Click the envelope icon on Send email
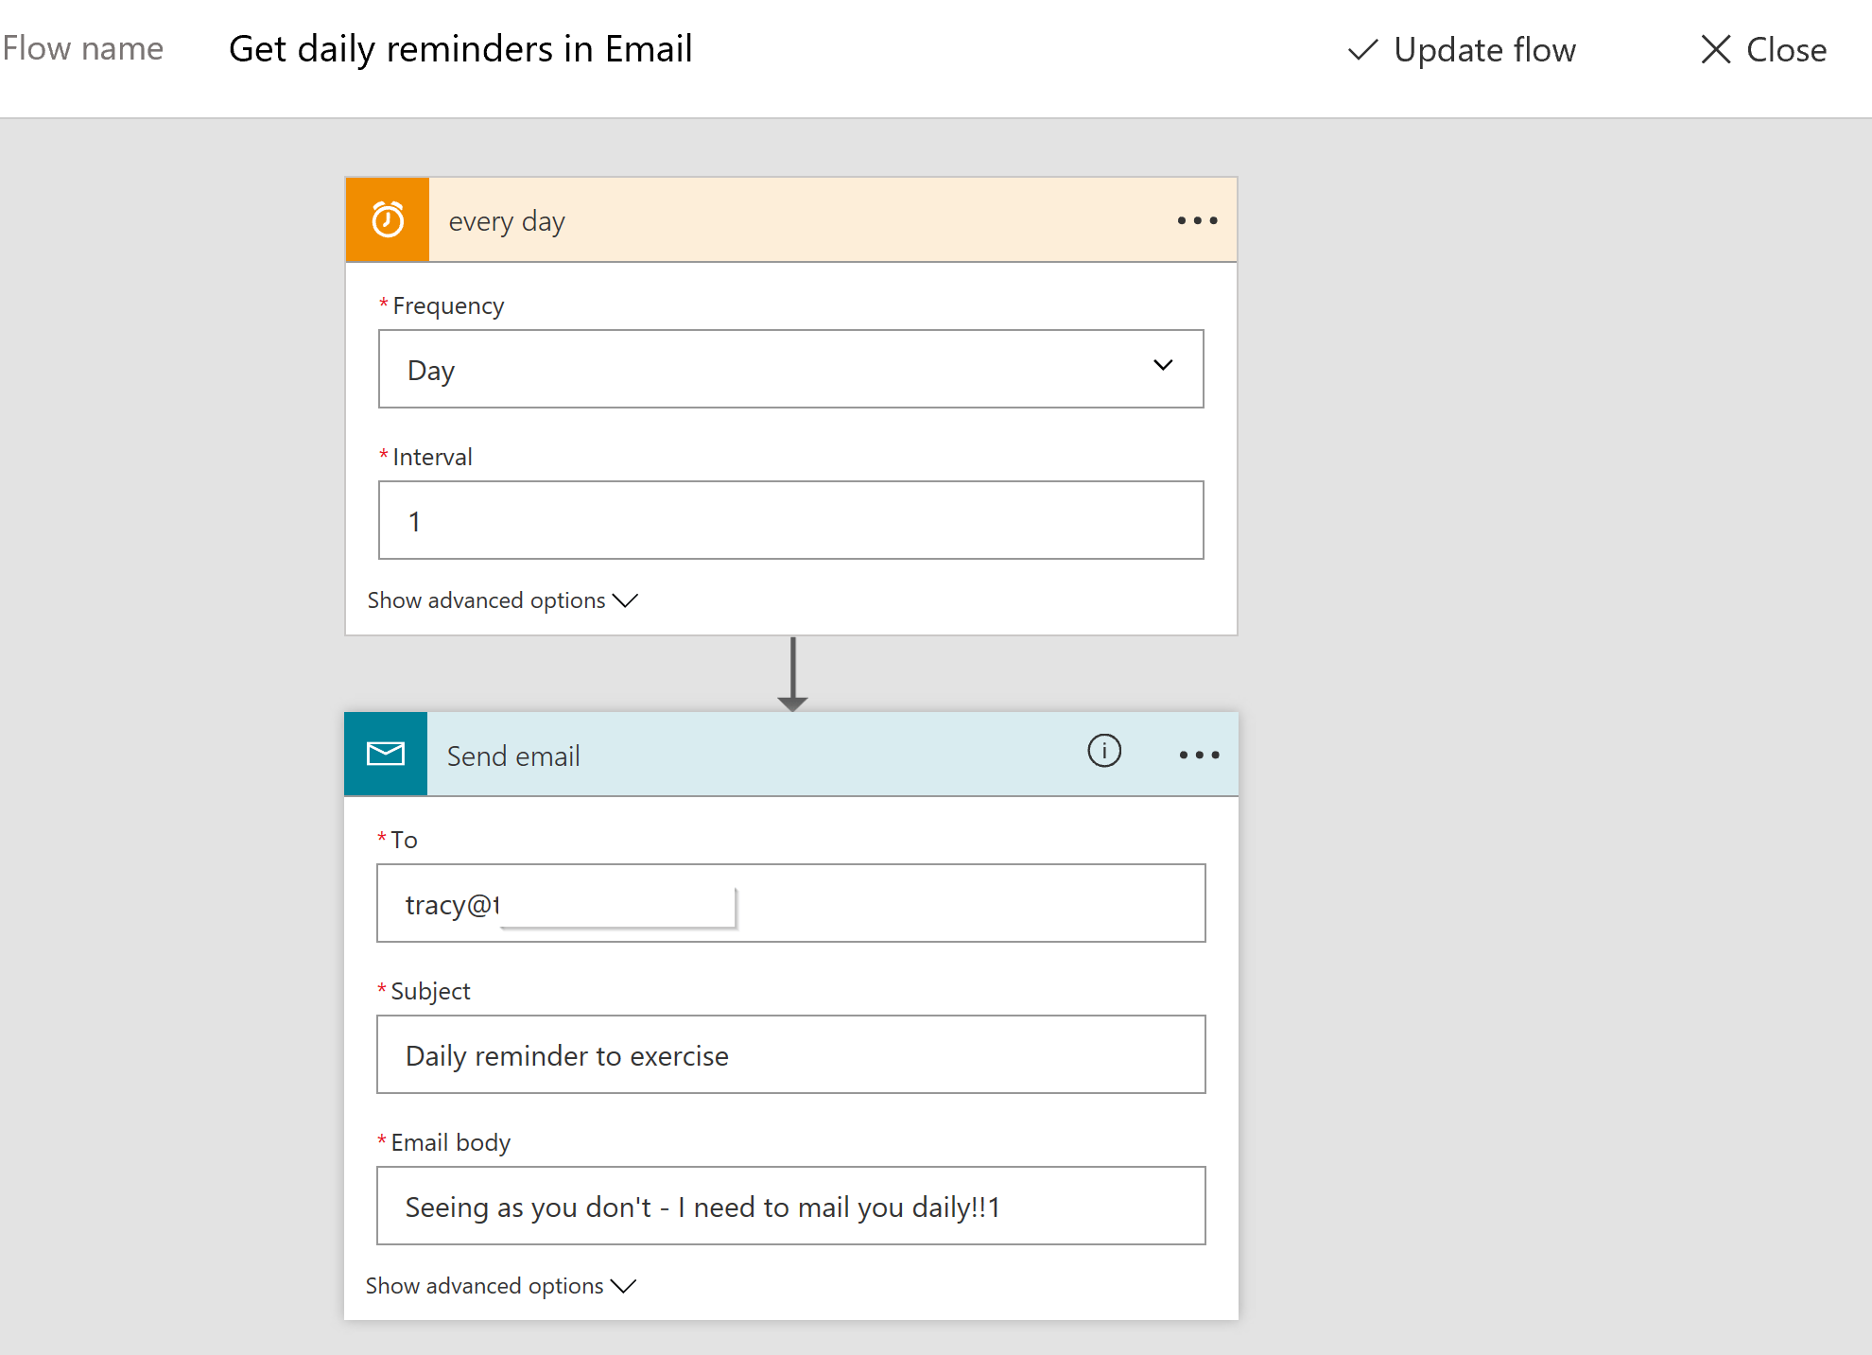This screenshot has width=1872, height=1355. click(386, 754)
